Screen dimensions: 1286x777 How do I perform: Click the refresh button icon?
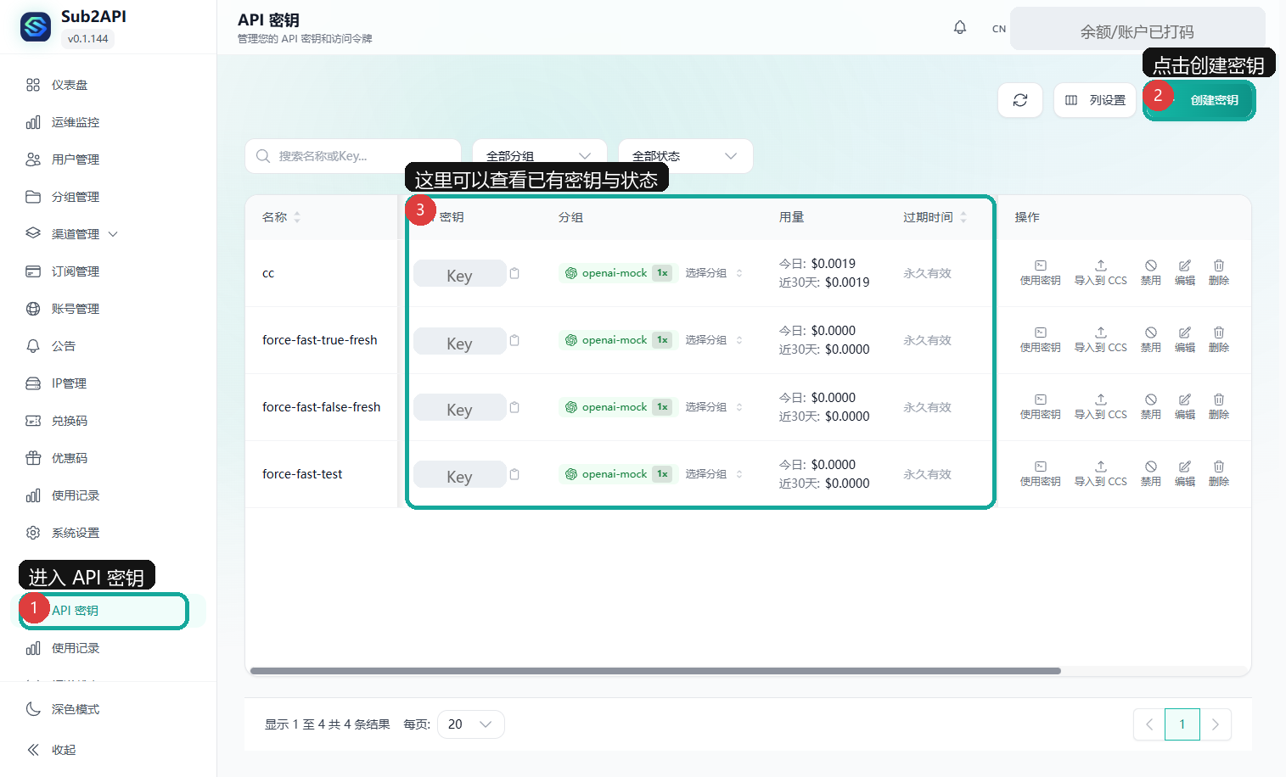click(1020, 100)
